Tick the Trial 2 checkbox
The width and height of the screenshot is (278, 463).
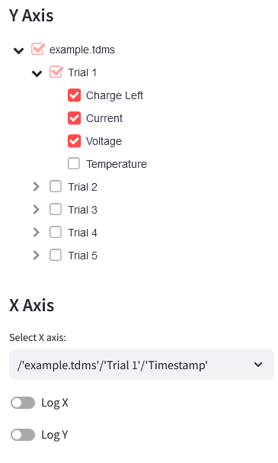56,187
